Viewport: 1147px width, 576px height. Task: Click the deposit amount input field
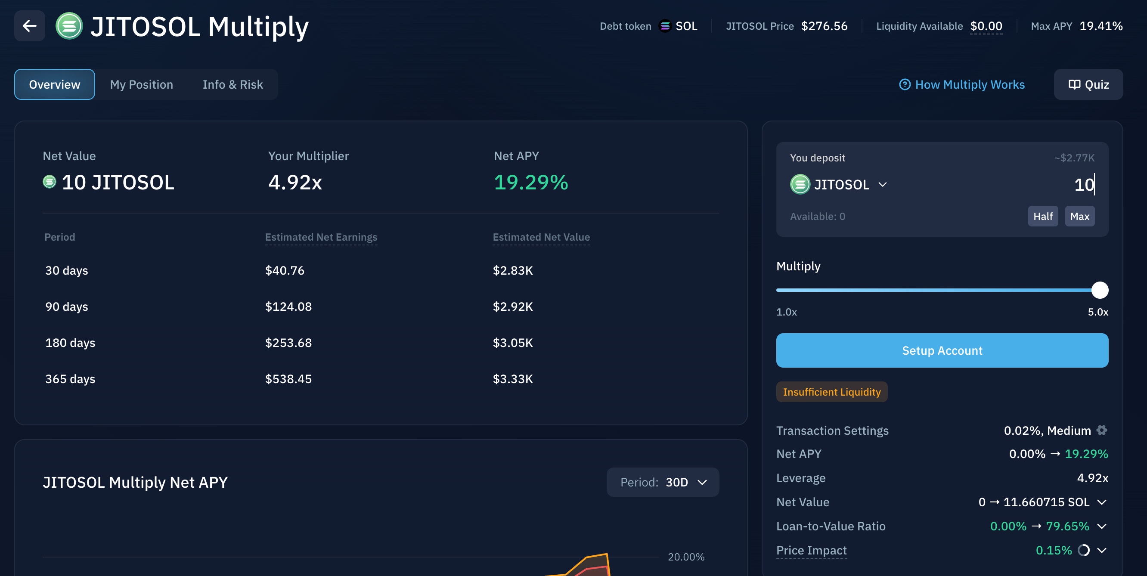1084,184
